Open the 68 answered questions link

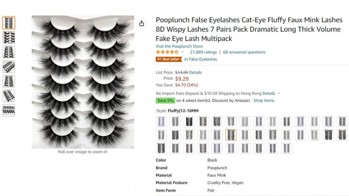244,52
